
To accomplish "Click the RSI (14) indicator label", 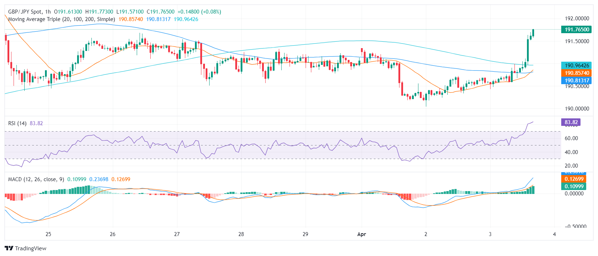I will 17,123.
